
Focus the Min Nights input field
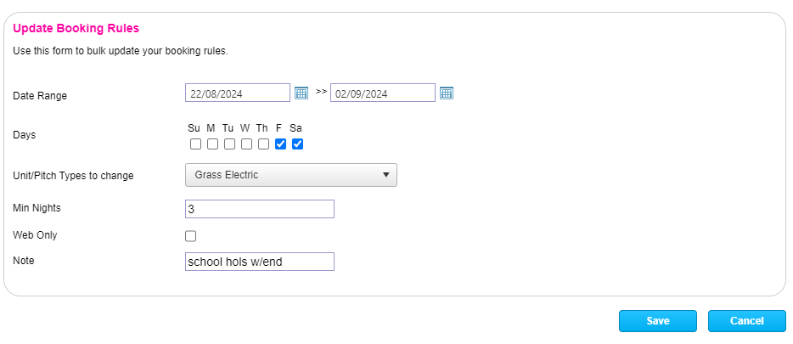[x=259, y=209]
